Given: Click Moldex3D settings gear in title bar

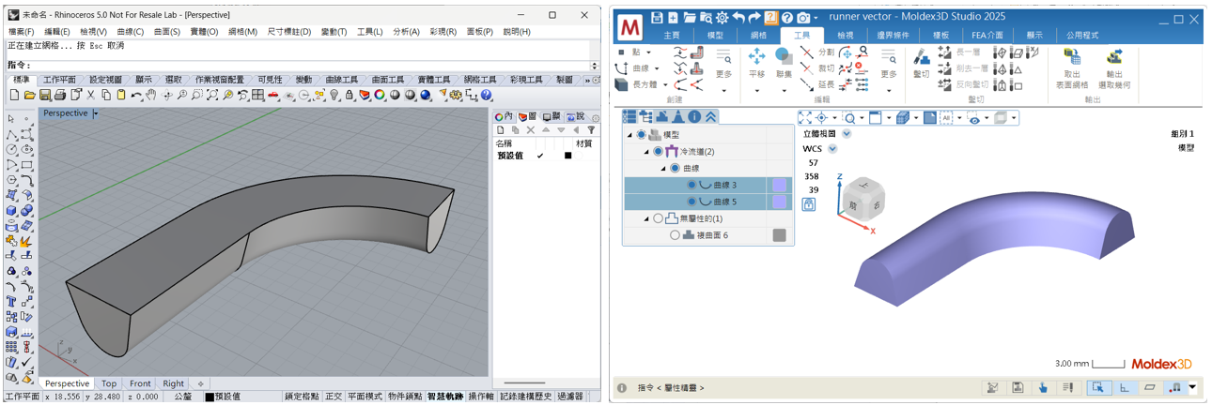Looking at the screenshot, I should (x=722, y=18).
